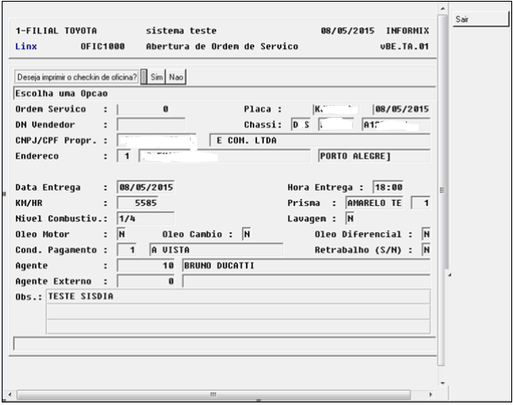Click the horizontal scrollbar right arrow
The image size is (513, 405).
[x=431, y=395]
